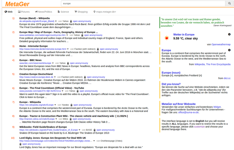Click the Did you know? heading
This screenshot has width=234, height=150.
(171, 84)
